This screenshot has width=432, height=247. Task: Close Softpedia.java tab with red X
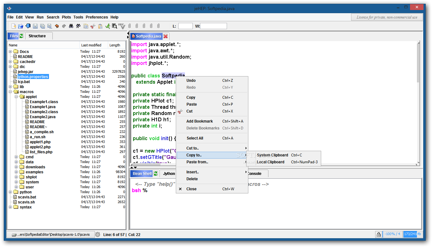coord(165,36)
